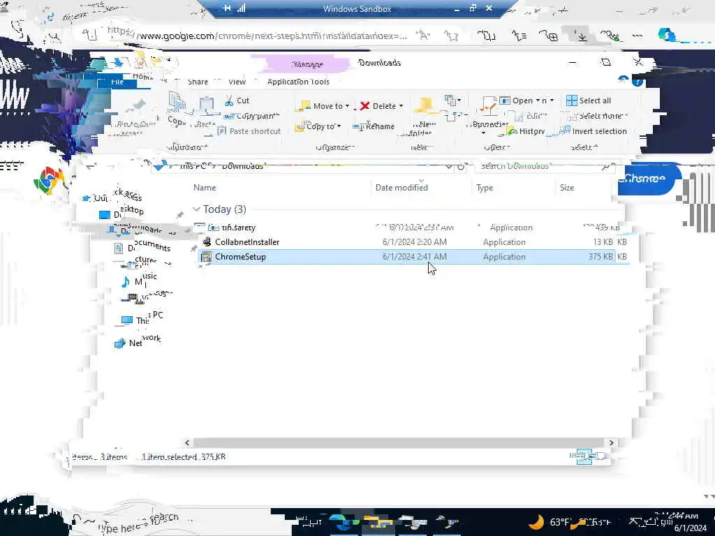Click the refresh icon beside address bar

461,167
